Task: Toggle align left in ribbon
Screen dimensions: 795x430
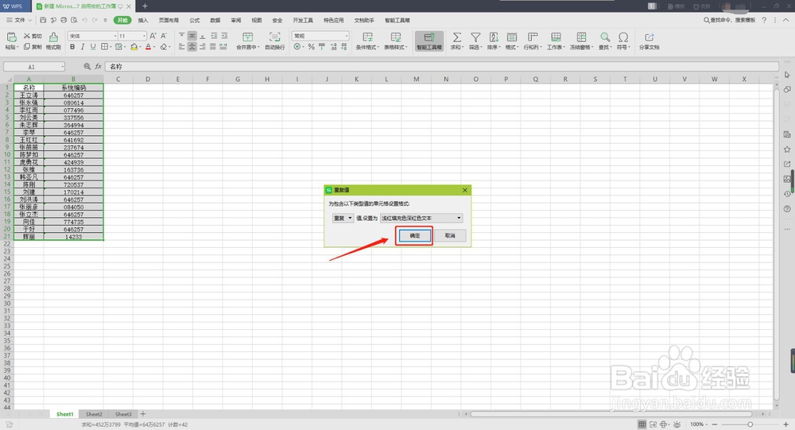Action: pos(181,47)
